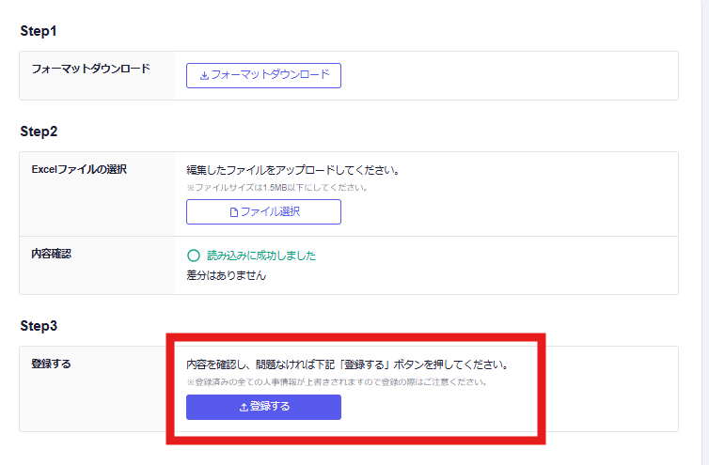Select the Step1 heading
Viewport: 709px width, 465px height.
(39, 31)
